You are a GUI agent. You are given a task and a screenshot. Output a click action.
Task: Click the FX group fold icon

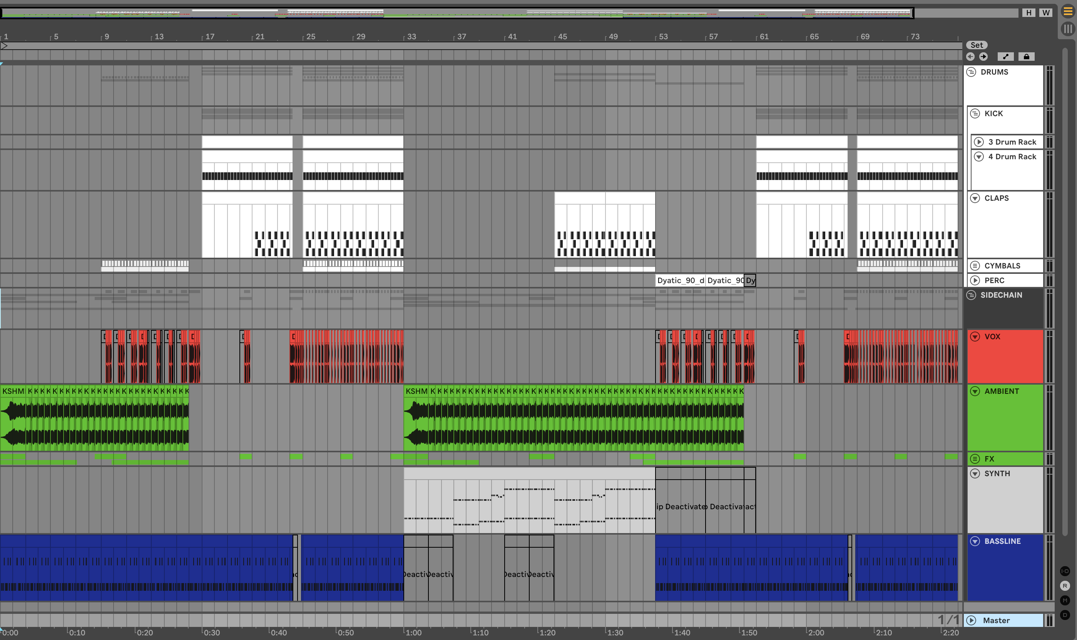coord(975,459)
